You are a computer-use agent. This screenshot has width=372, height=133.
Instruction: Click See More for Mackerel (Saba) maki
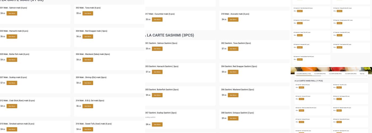(88, 60)
